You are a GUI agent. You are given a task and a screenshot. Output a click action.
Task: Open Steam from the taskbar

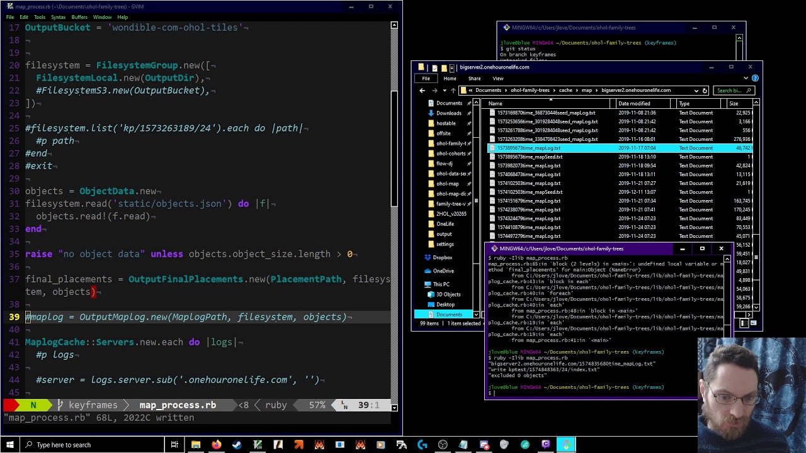click(x=237, y=445)
